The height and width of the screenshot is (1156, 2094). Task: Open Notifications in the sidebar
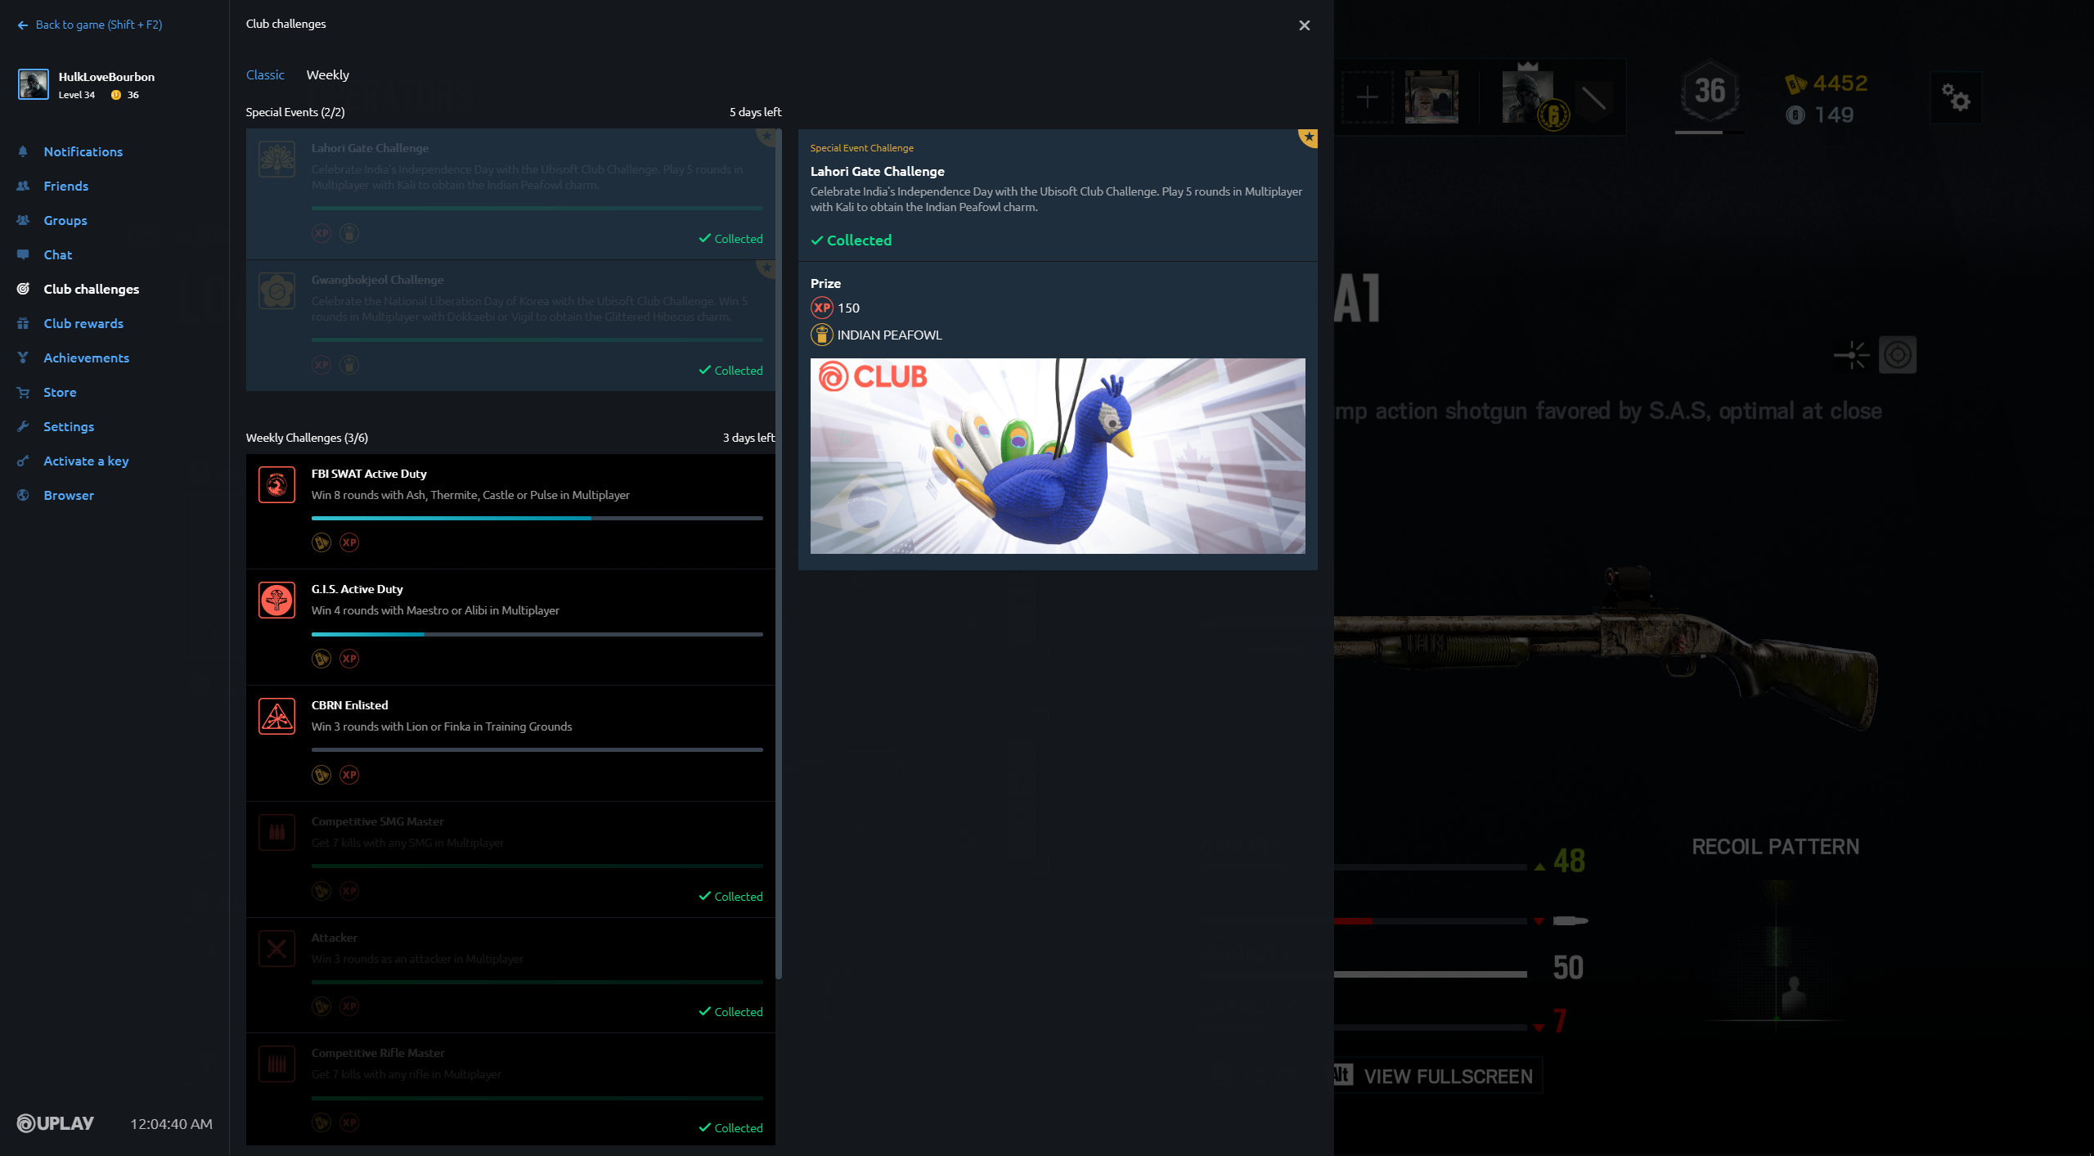(83, 151)
